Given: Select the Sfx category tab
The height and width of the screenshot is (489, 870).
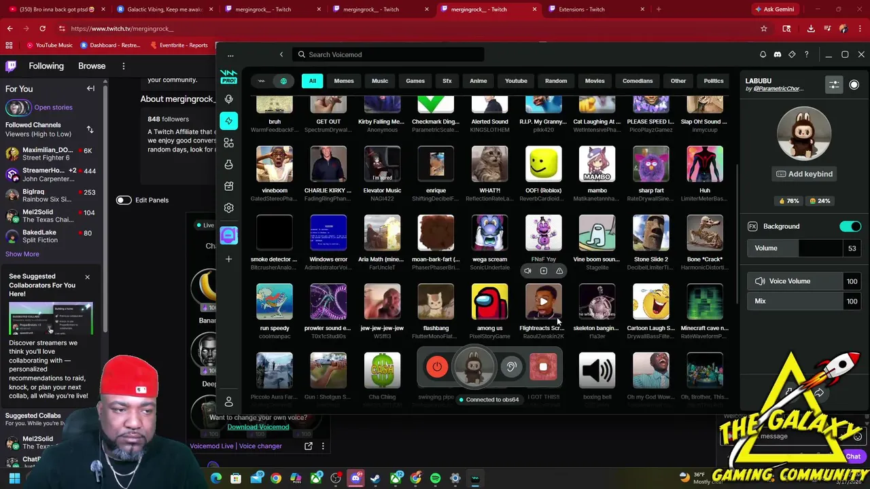Looking at the screenshot, I should (447, 81).
